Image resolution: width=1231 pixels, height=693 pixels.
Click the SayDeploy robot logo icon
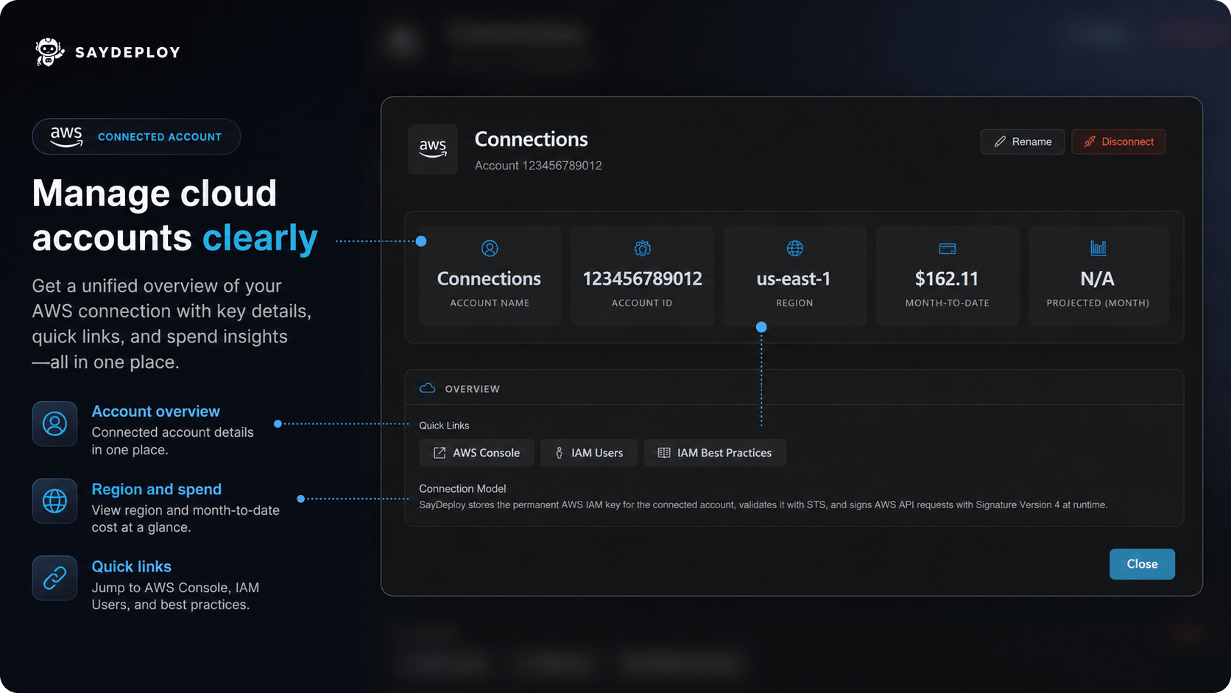click(x=49, y=52)
